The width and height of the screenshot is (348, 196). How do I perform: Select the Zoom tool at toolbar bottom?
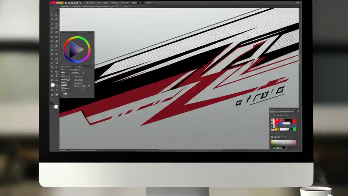[56, 95]
